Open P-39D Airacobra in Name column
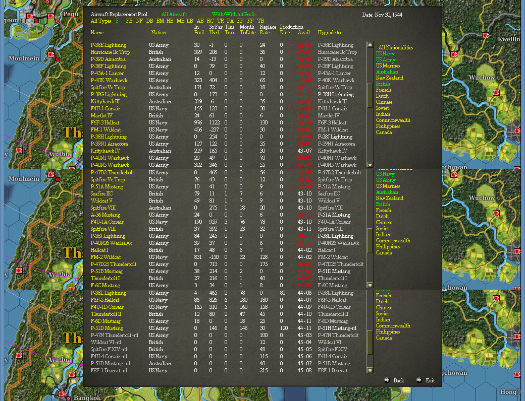The width and height of the screenshot is (525, 401). click(x=108, y=59)
